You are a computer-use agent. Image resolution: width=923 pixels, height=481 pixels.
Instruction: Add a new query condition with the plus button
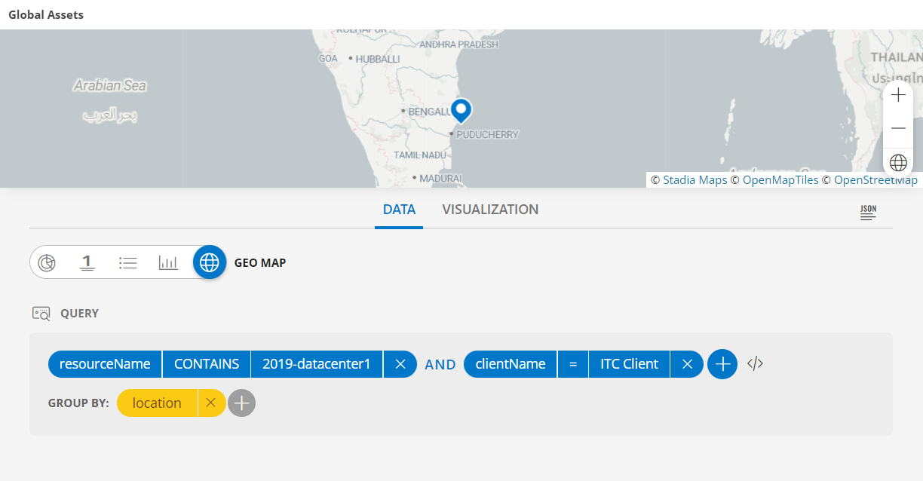722,363
